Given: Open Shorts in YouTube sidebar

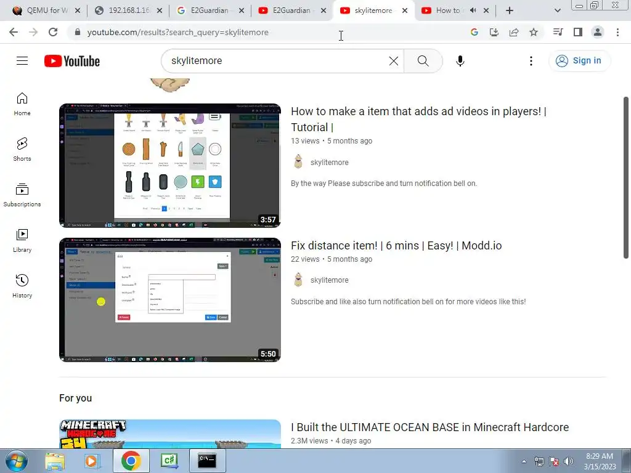Looking at the screenshot, I should tap(22, 150).
